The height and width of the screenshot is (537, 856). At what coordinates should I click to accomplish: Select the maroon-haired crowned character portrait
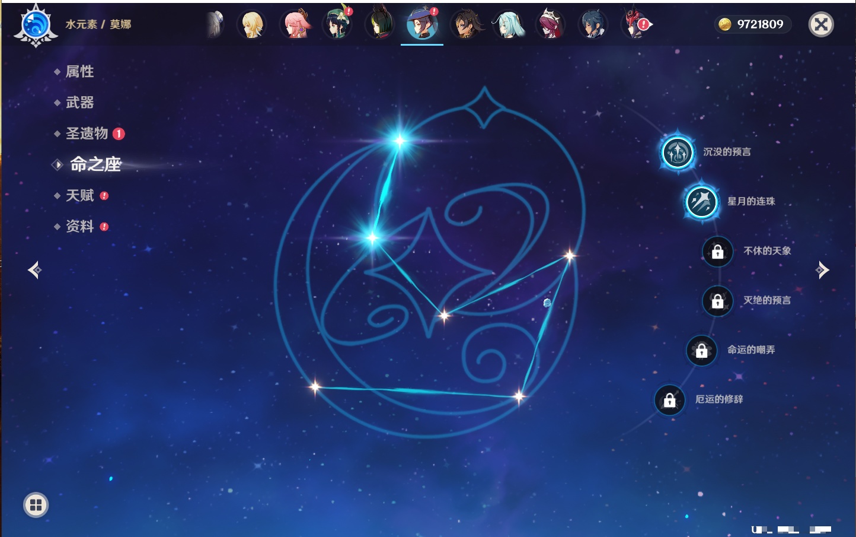point(551,24)
